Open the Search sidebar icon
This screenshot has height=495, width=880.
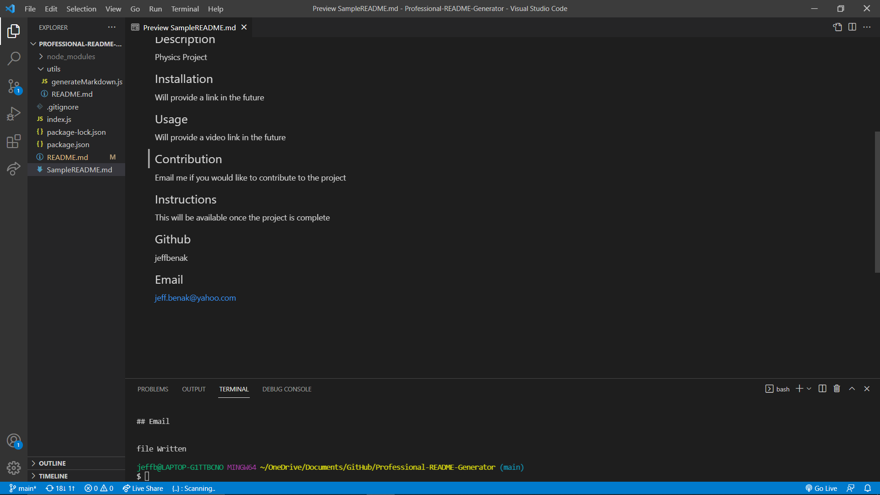pyautogui.click(x=14, y=59)
